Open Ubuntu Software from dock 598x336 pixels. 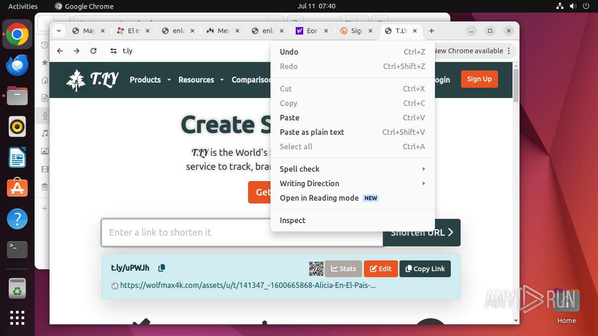[17, 188]
